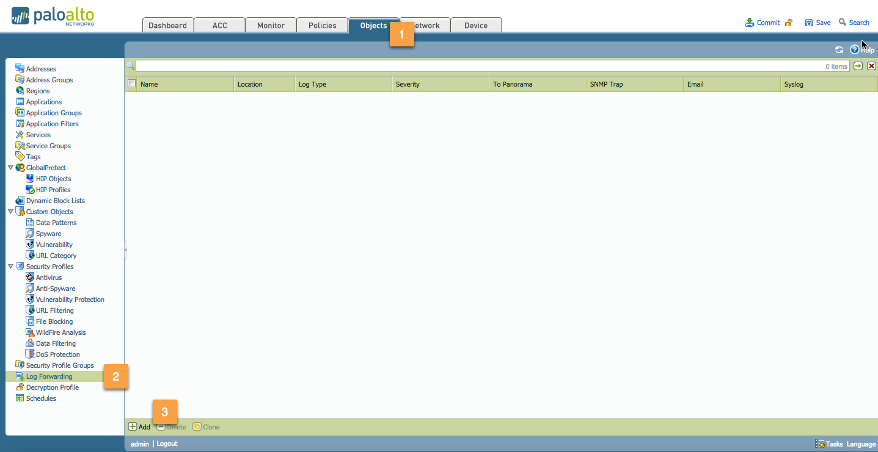The height and width of the screenshot is (452, 878).
Task: Clear the filter using the red X icon
Action: point(871,65)
